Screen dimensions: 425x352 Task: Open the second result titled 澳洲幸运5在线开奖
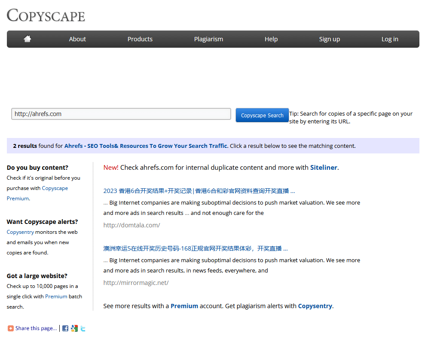(196, 248)
